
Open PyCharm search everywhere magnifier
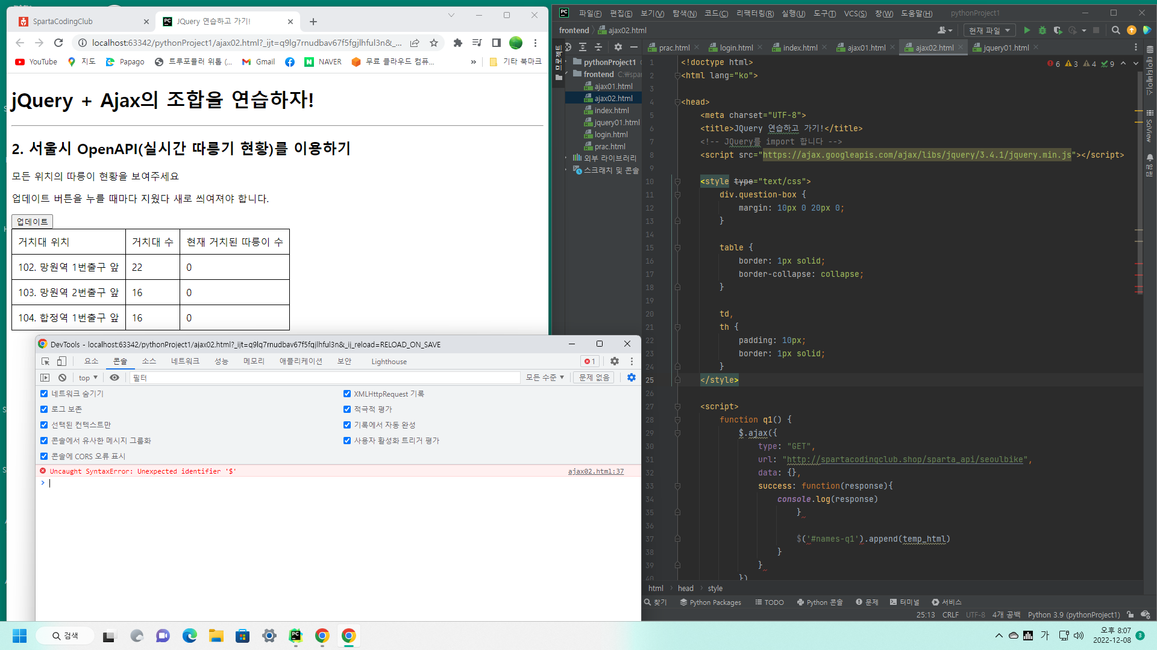pos(1116,30)
